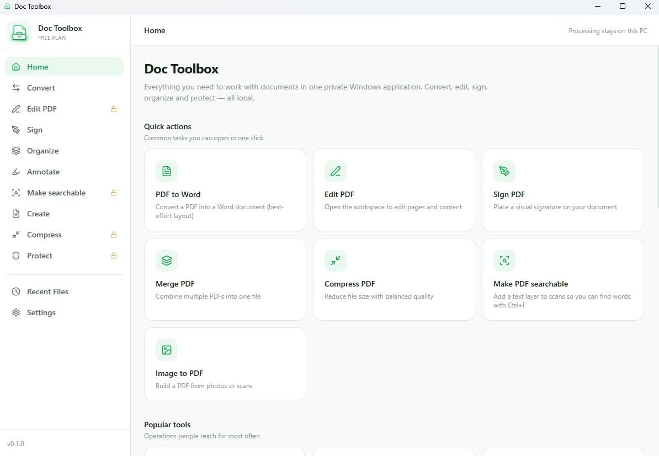Click the Doc Toolbox logo icon in sidebar

(x=19, y=33)
